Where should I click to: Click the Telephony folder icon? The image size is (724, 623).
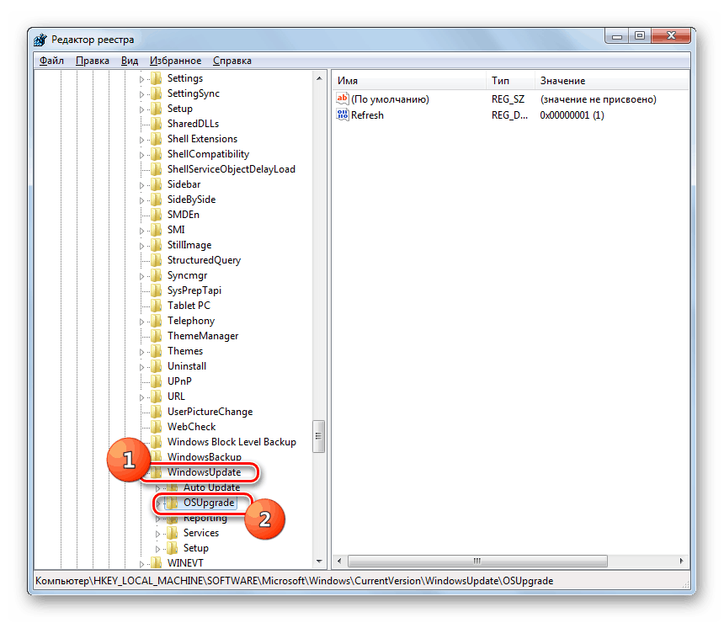coord(157,321)
